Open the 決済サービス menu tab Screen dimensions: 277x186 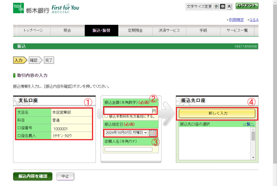point(169,31)
